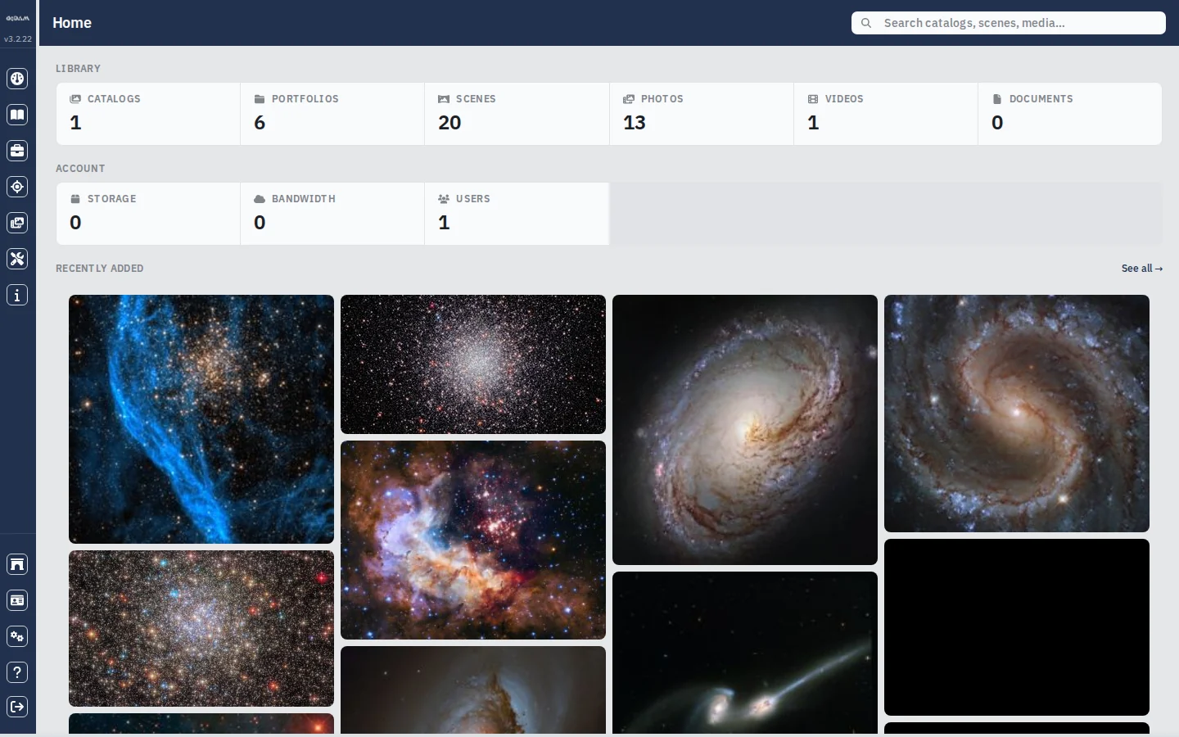Open the storefront icon in lower sidebar

click(x=17, y=564)
